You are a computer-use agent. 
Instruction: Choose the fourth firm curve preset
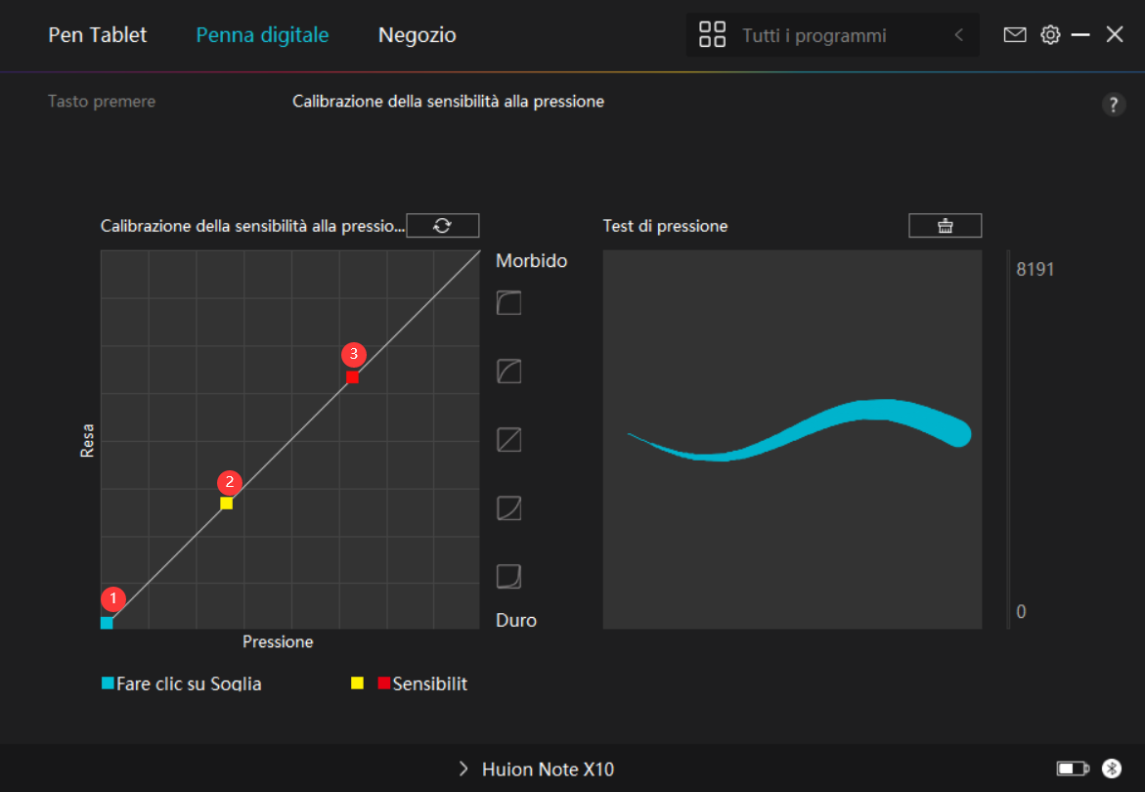508,507
